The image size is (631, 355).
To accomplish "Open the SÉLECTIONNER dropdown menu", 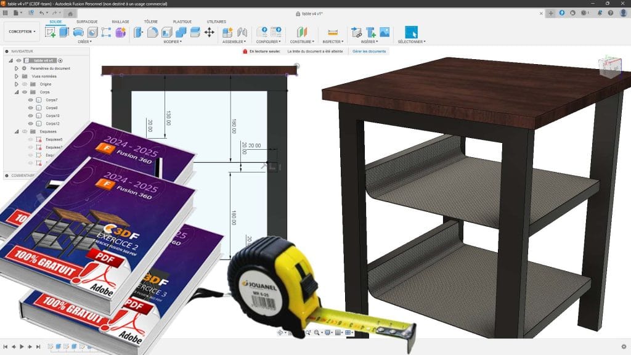I will (x=411, y=41).
